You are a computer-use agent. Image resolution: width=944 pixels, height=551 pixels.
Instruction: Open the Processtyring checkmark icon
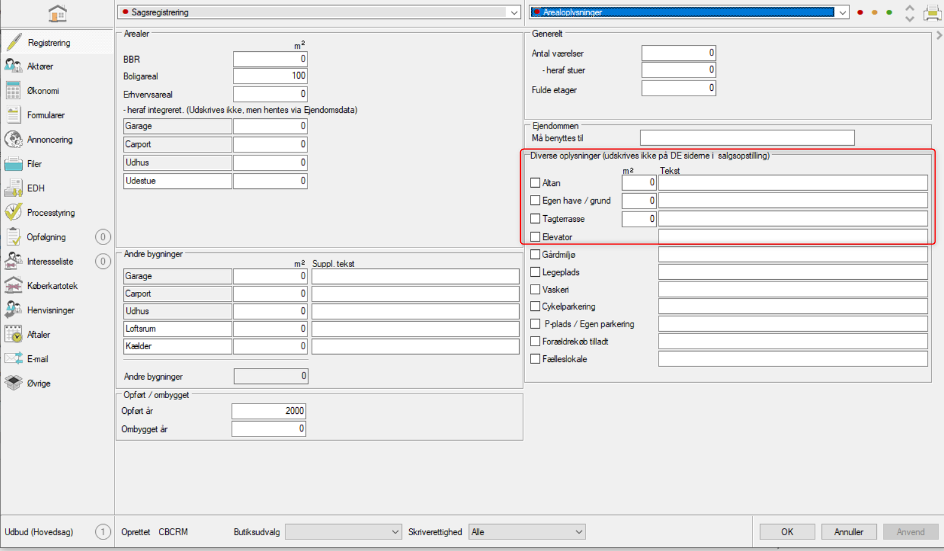click(x=13, y=212)
